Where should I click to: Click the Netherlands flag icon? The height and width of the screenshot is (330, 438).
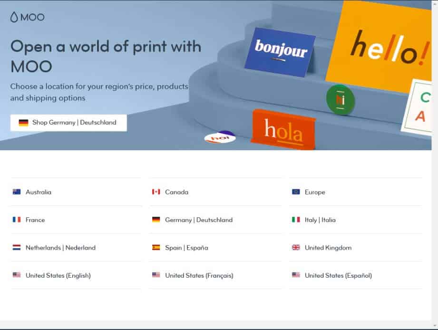(17, 247)
